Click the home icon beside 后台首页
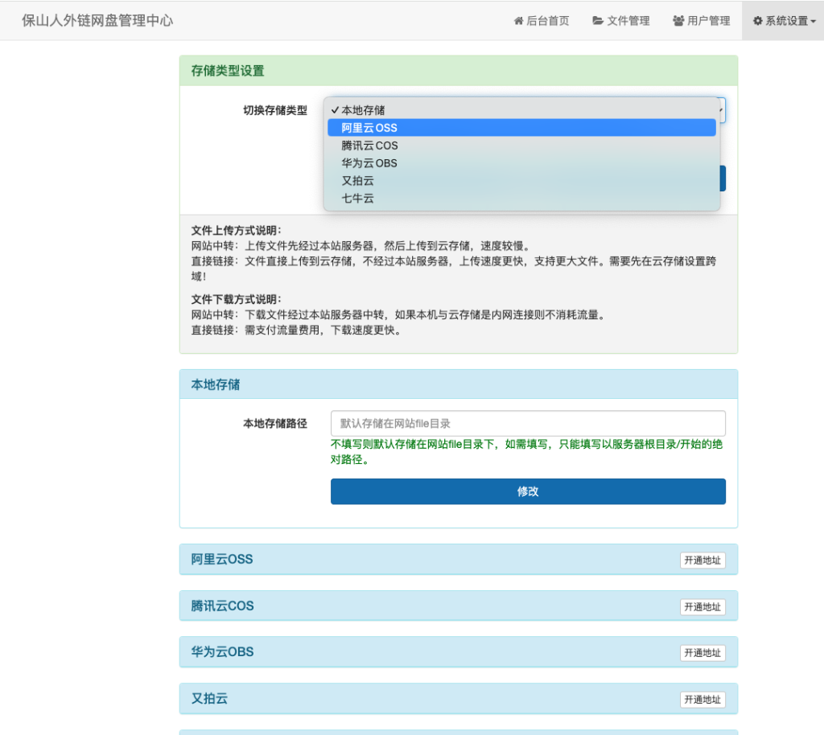 (519, 21)
